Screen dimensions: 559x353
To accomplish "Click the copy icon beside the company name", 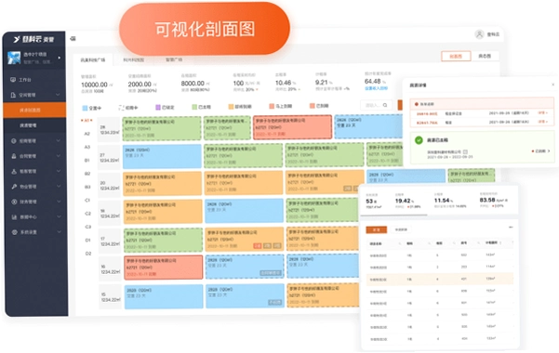I will pos(465,151).
